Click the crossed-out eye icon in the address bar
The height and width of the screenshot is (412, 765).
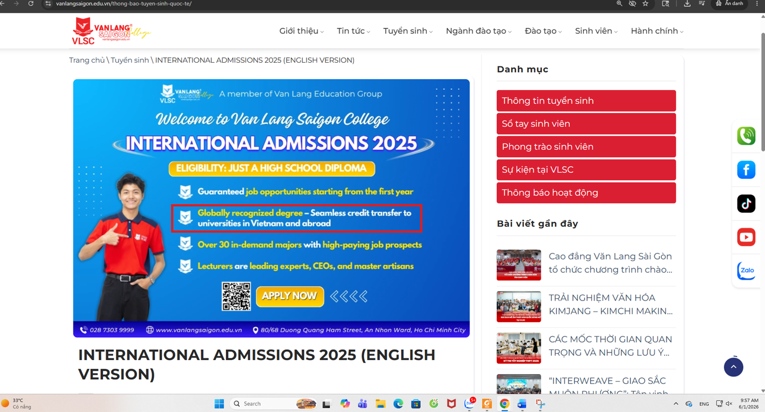[x=632, y=4]
